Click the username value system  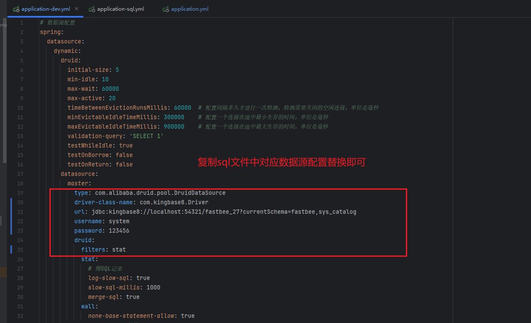coord(119,221)
